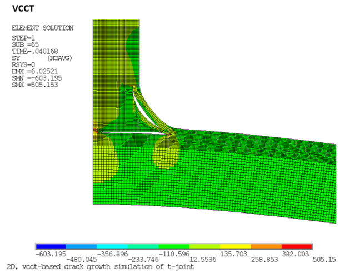340x278 pixels.
Task: Click the cyan legend swatch
Action: click(x=112, y=246)
